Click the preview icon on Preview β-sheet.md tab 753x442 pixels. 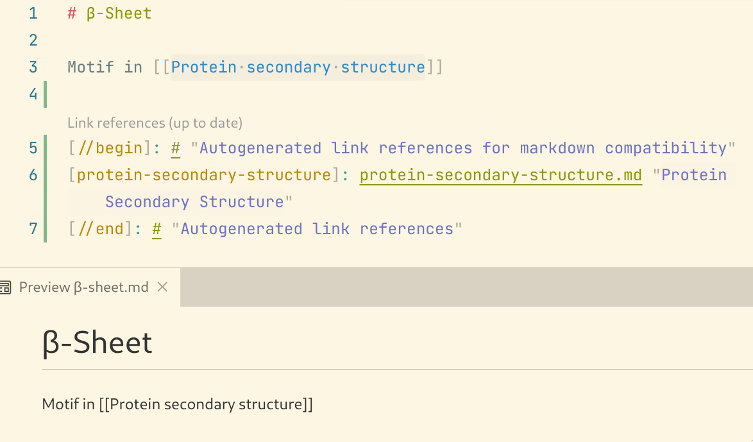point(4,287)
